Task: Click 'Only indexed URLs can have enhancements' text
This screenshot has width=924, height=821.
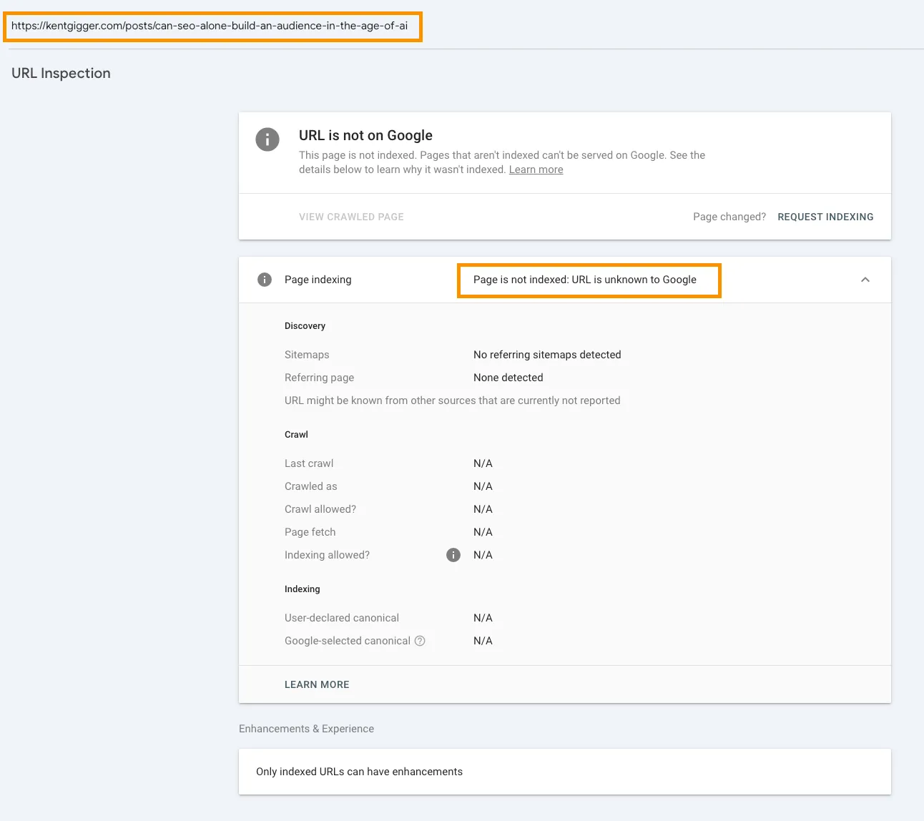Action: pyautogui.click(x=359, y=772)
